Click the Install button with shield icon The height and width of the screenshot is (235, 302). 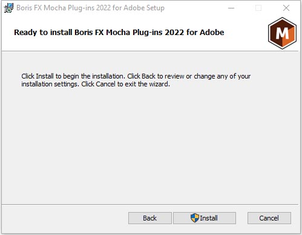tap(205, 218)
